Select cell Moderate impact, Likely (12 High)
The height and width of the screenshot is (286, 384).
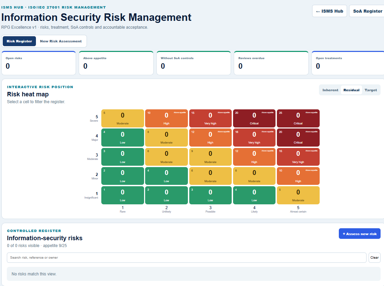254,157
